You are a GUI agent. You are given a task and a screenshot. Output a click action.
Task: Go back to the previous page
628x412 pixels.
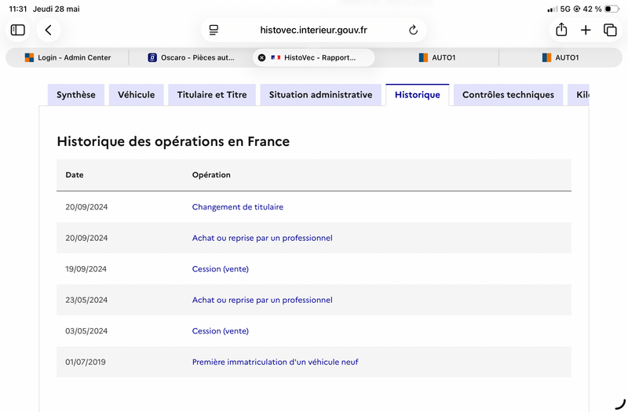tap(49, 30)
